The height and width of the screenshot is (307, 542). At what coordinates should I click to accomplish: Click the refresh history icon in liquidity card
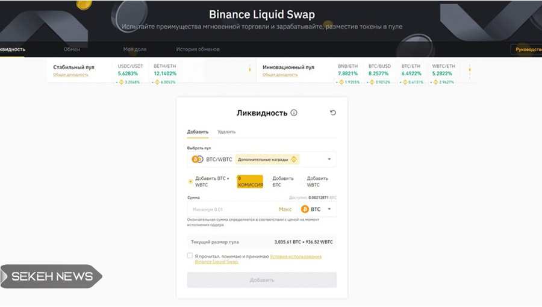(333, 113)
